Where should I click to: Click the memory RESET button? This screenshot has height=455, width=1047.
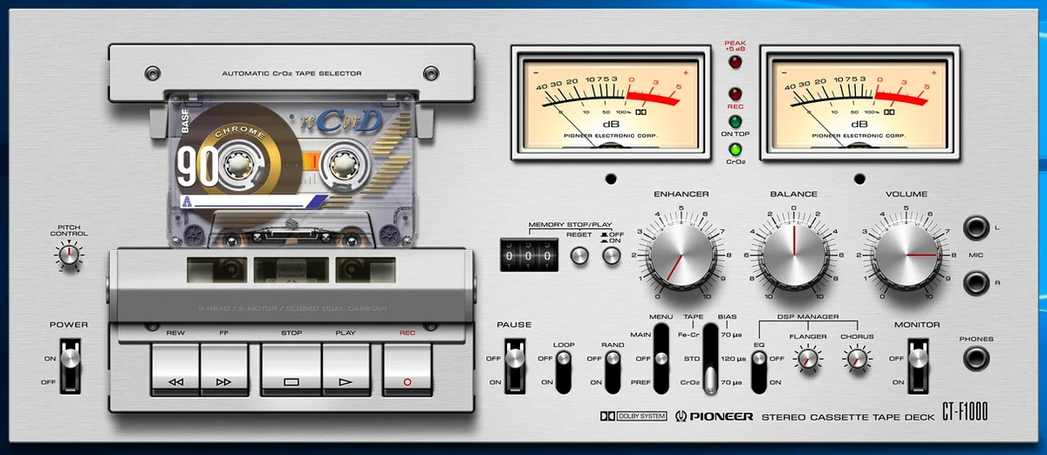click(x=580, y=255)
